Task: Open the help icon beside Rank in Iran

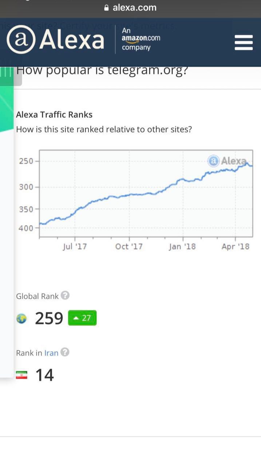Action: coord(65,352)
